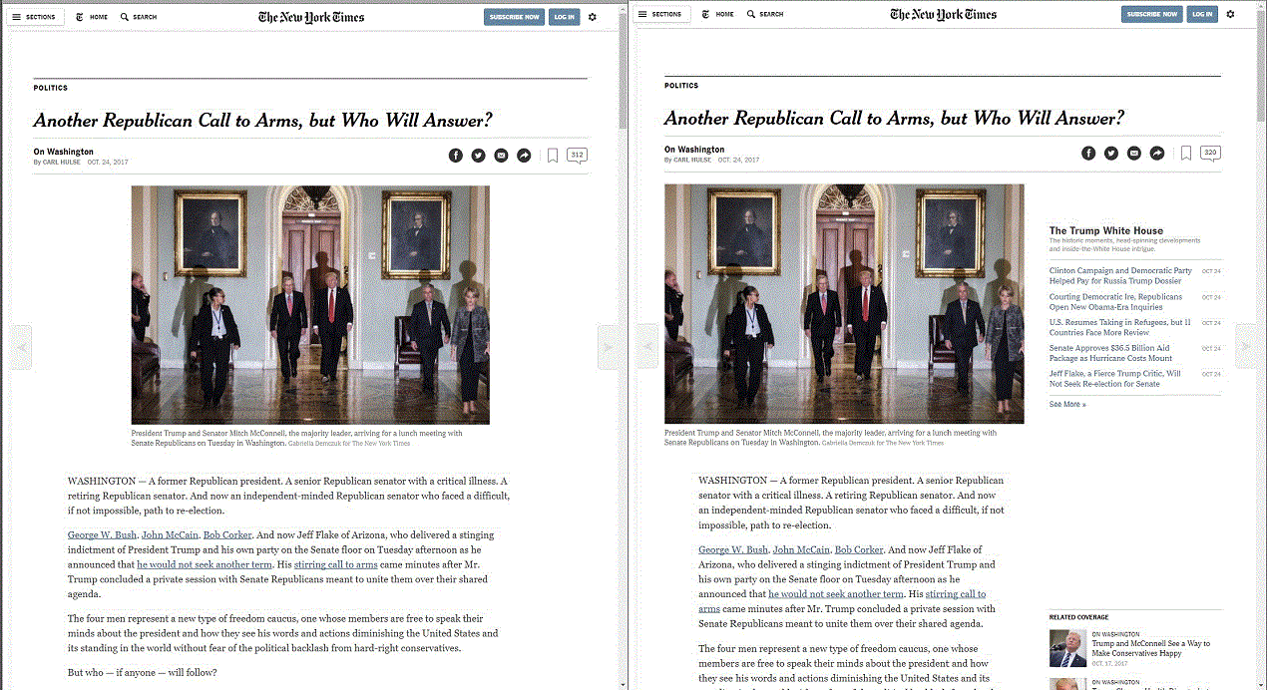The height and width of the screenshot is (690, 1267).
Task: Share the article on Facebook
Action: point(456,155)
